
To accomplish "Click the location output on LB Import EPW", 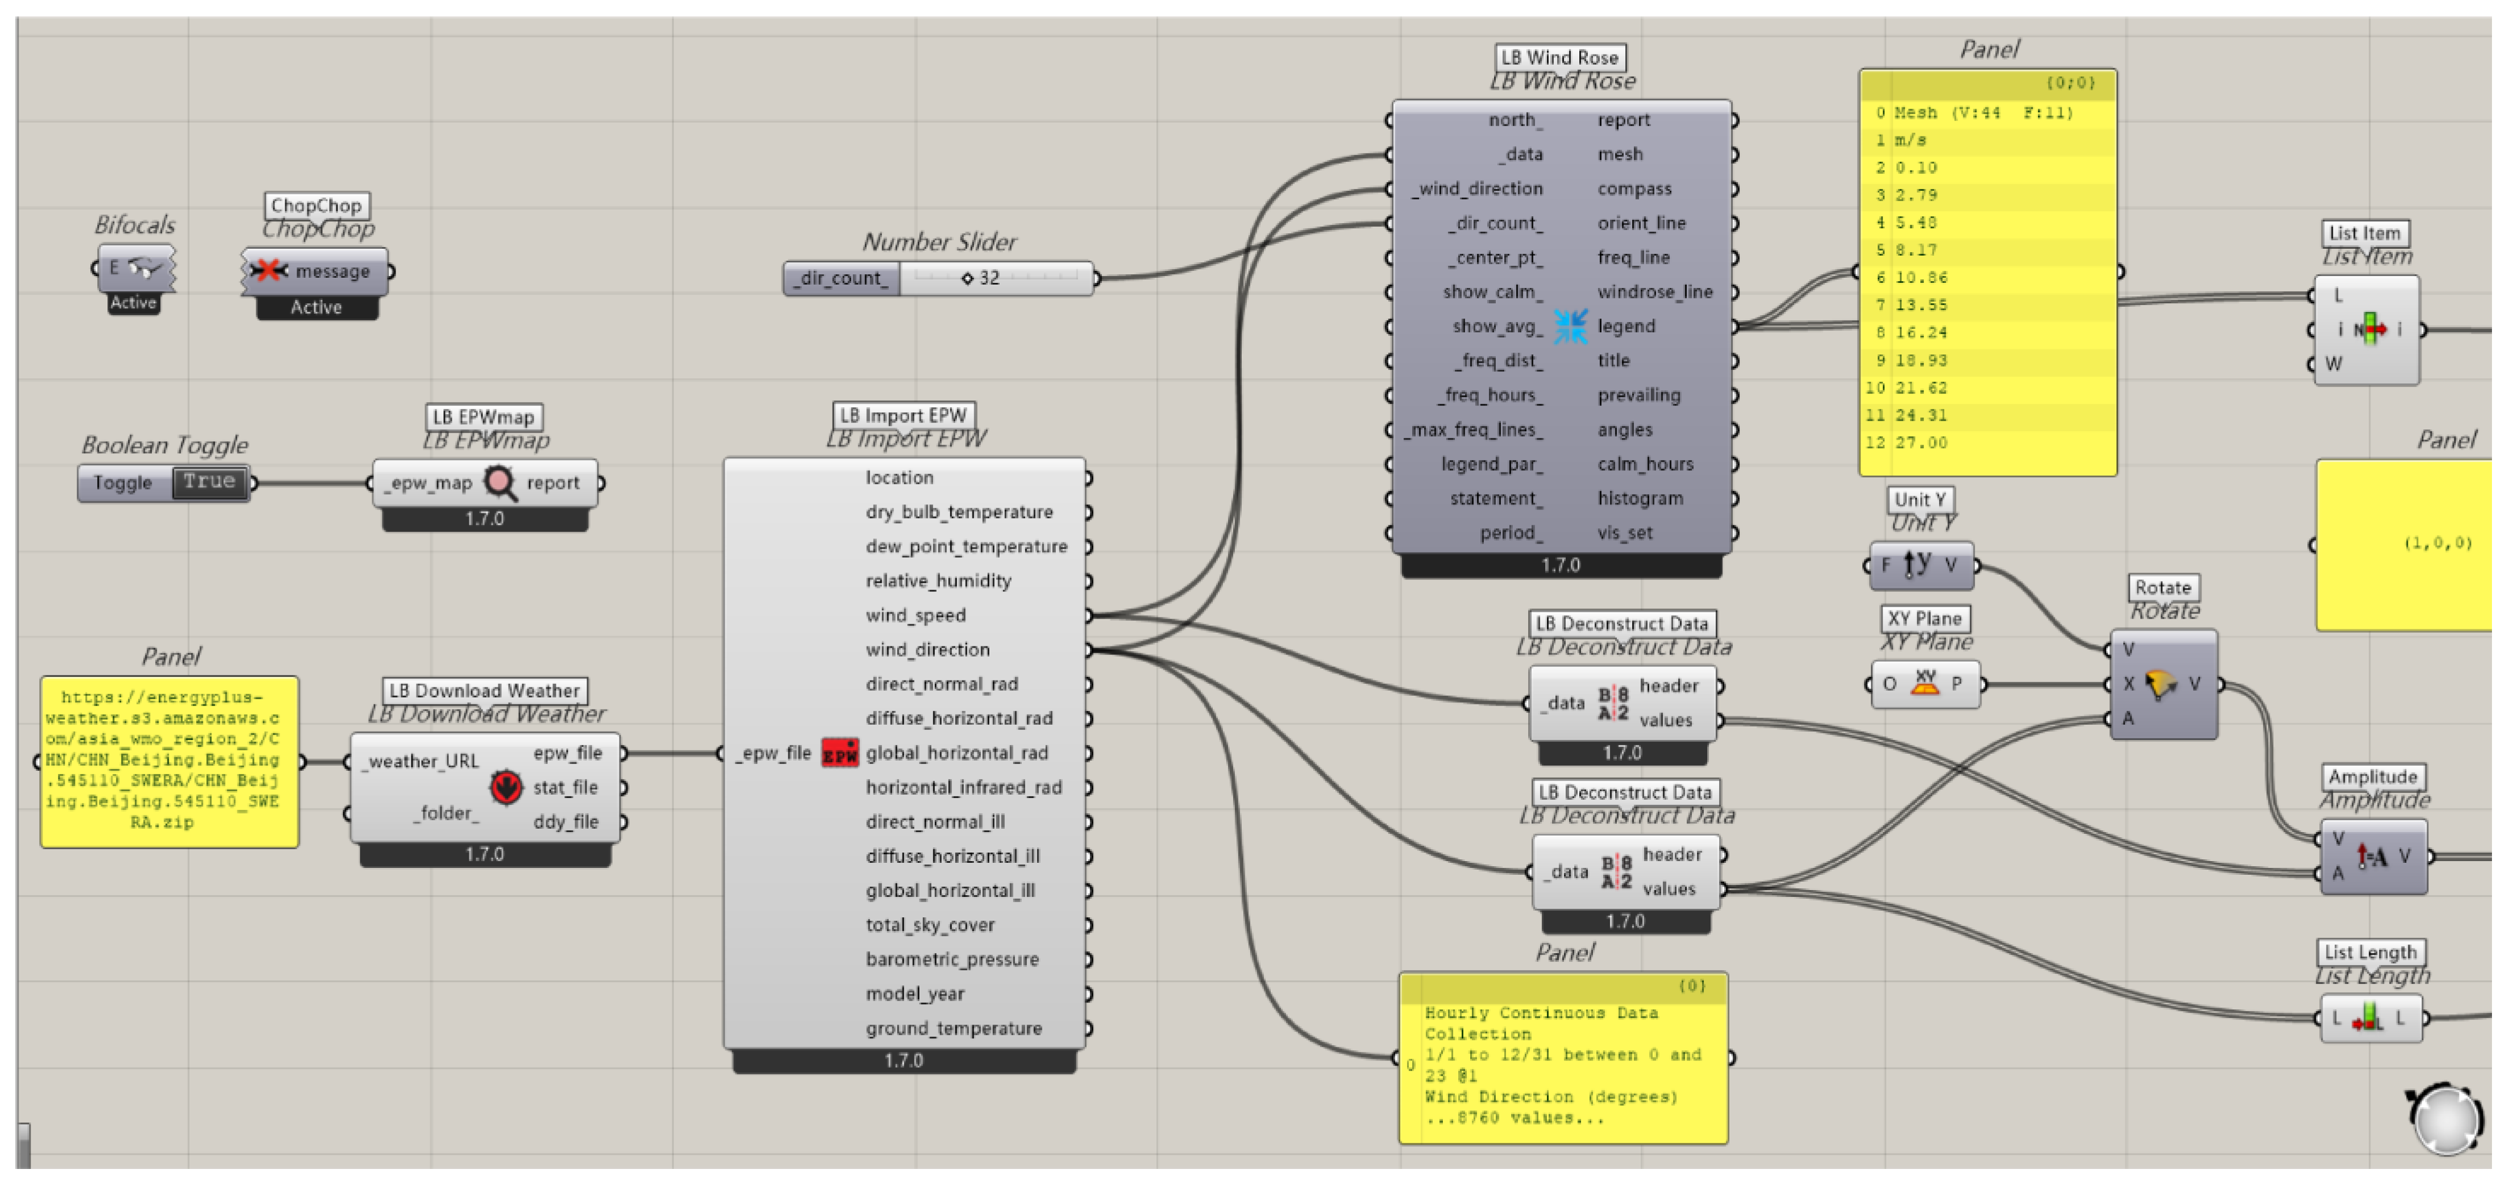I will 900,478.
